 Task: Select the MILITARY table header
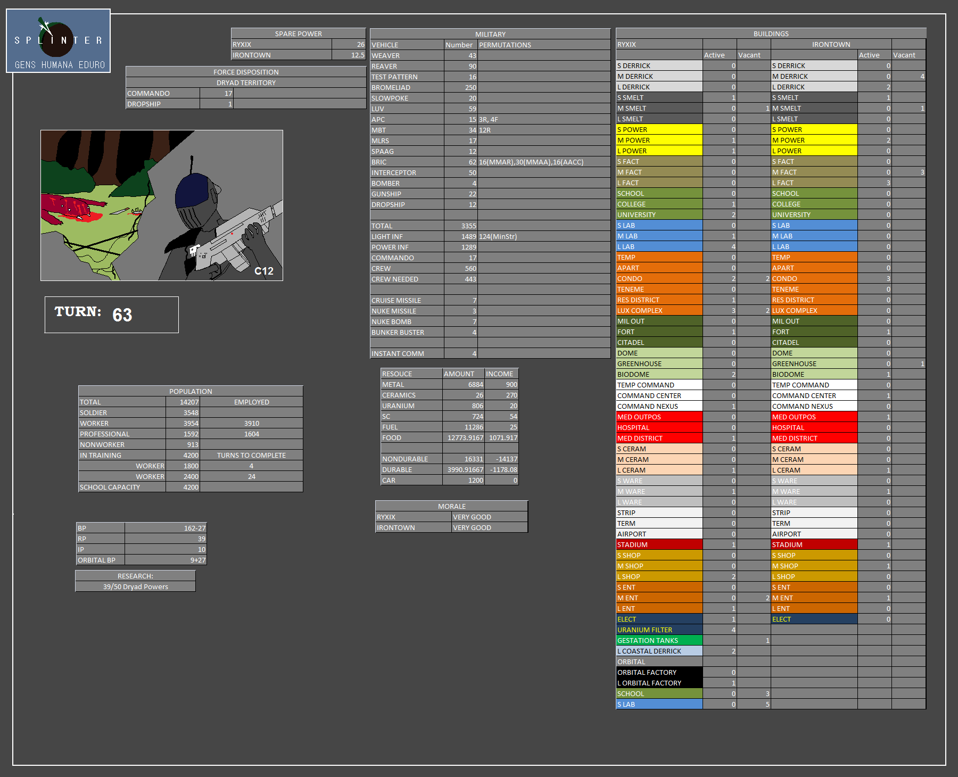tap(490, 34)
